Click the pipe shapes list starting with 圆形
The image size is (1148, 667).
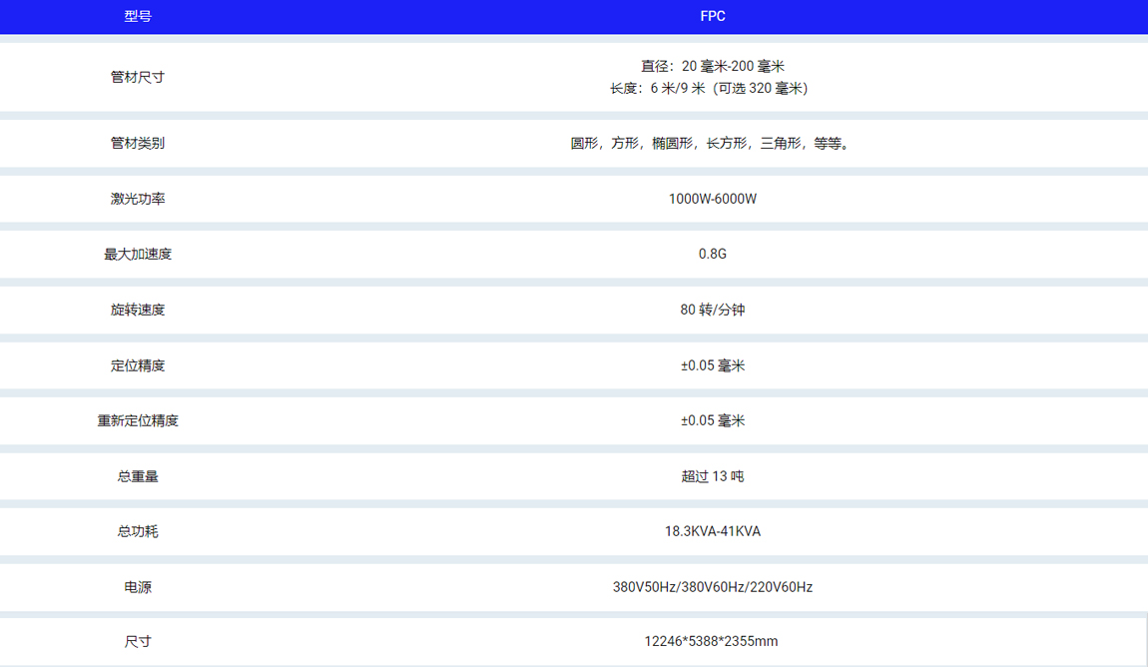pyautogui.click(x=712, y=143)
